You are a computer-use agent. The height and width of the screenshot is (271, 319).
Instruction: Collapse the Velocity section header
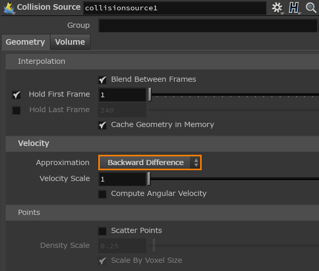tap(33, 143)
